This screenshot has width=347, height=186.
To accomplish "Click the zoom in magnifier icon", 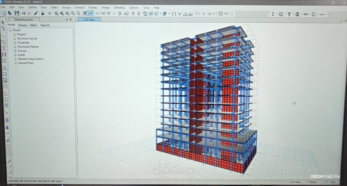I will (73, 13).
